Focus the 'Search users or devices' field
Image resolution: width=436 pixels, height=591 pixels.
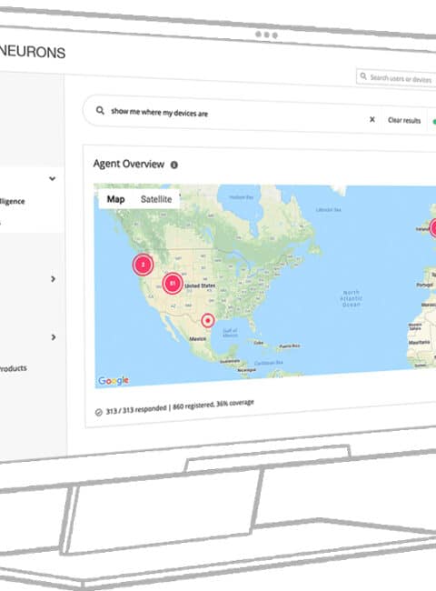pyautogui.click(x=396, y=78)
